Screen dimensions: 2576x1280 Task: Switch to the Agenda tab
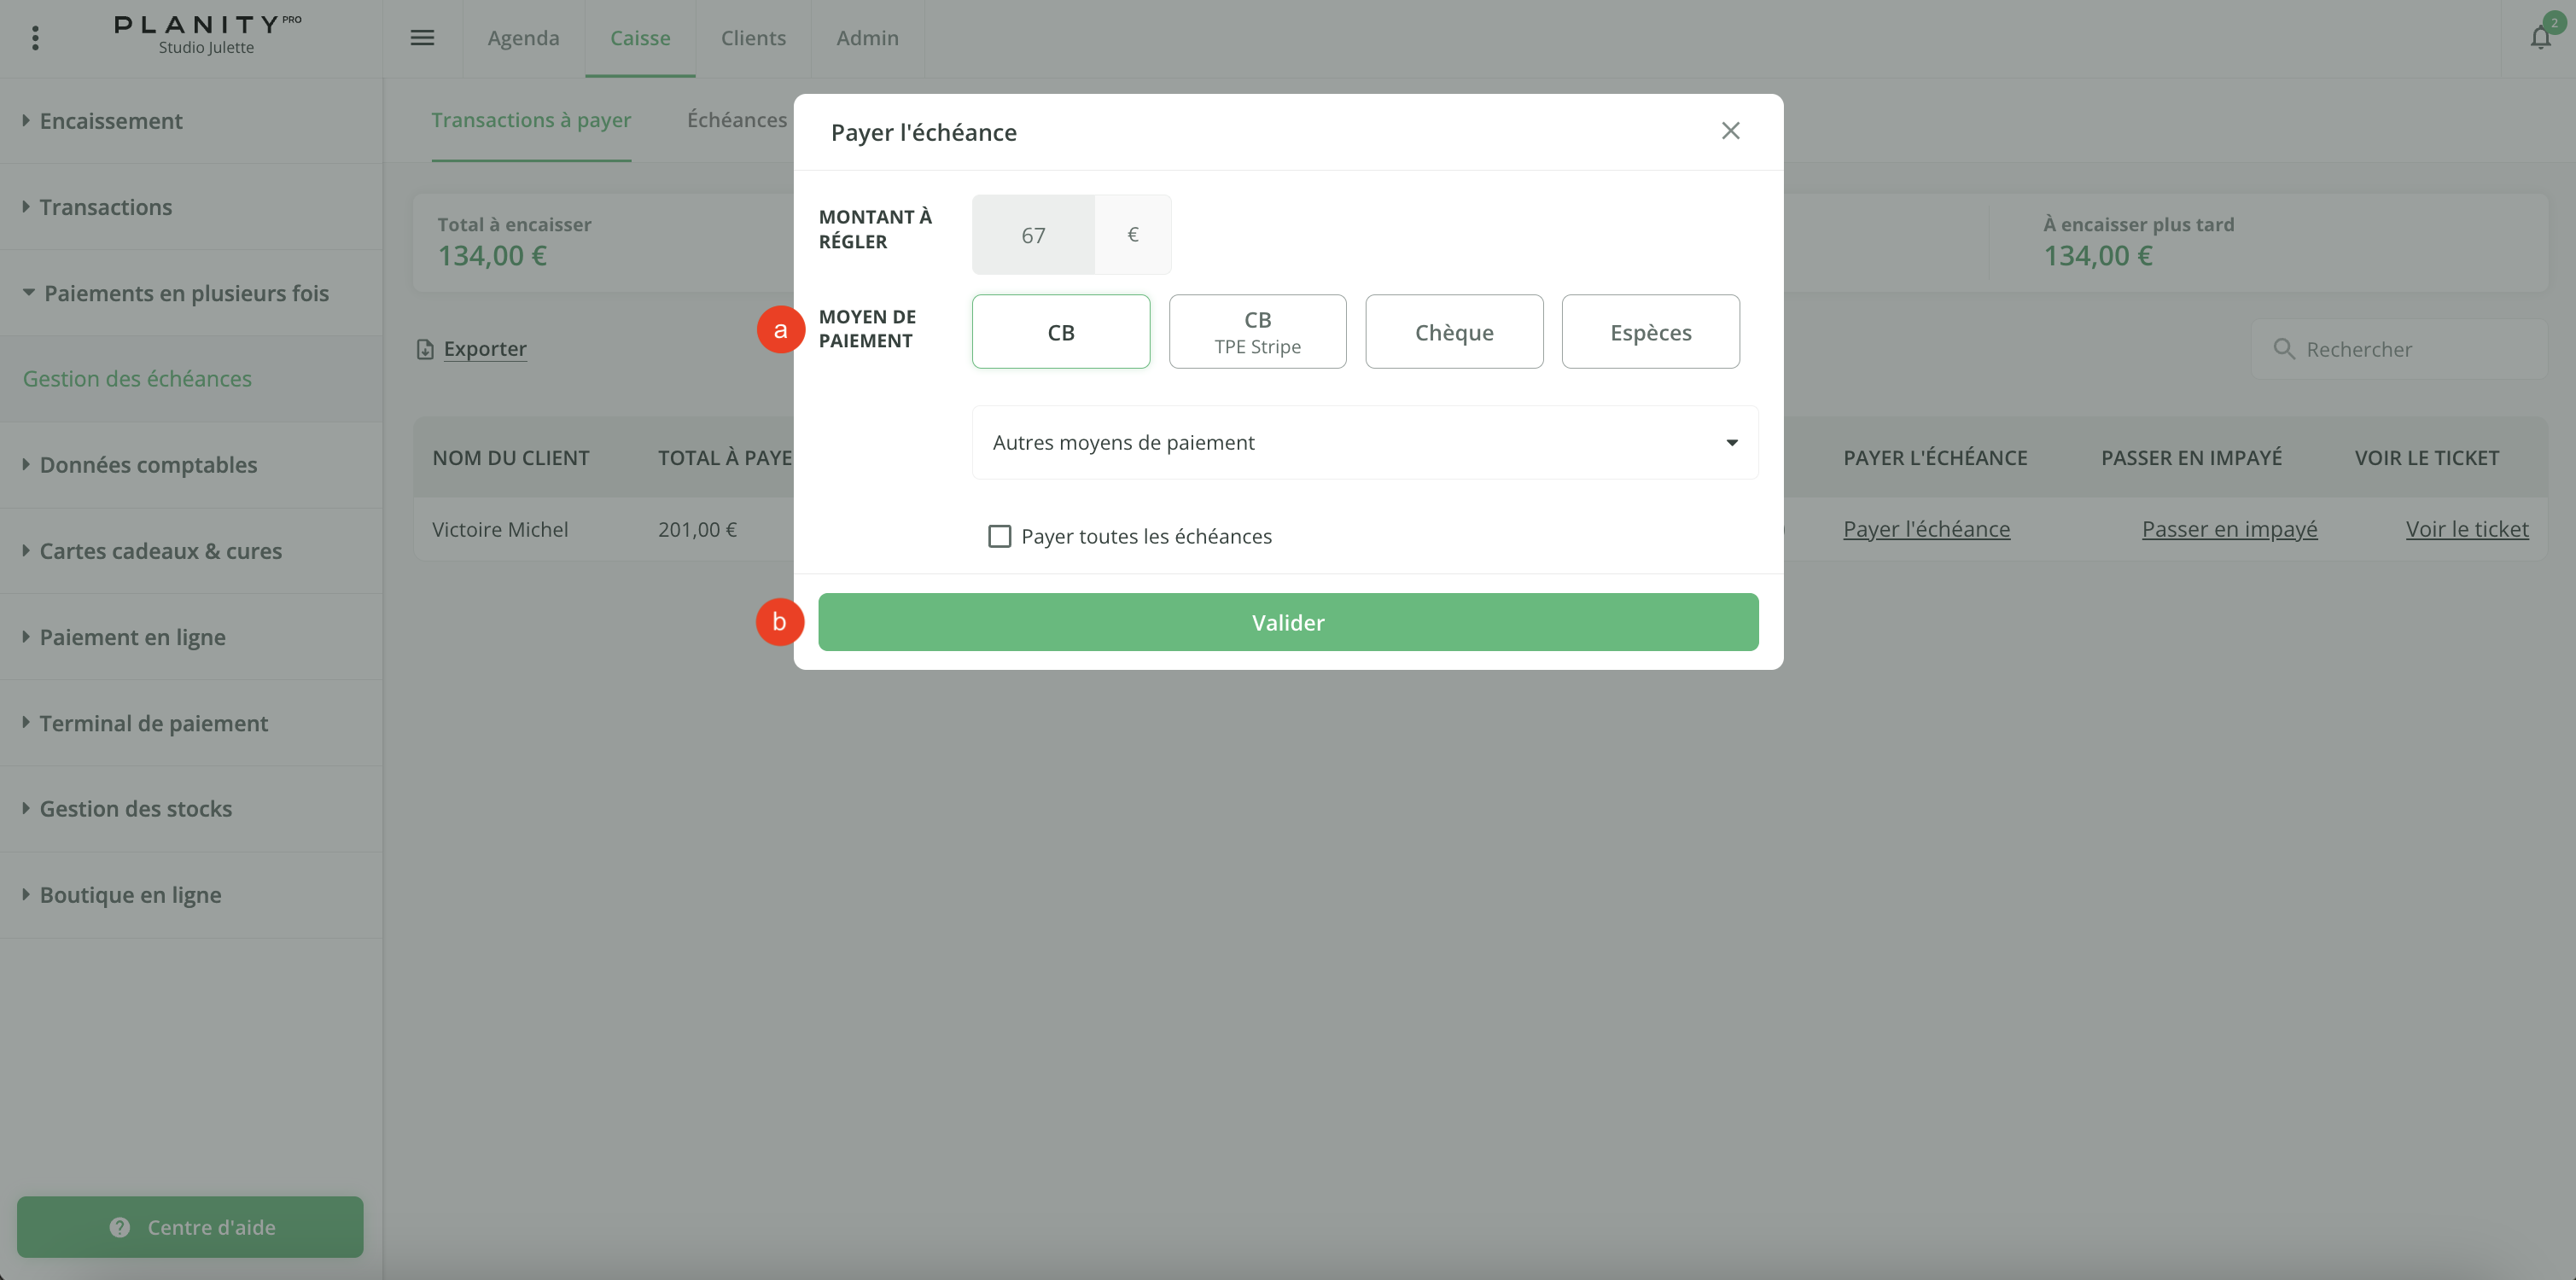[x=523, y=38]
